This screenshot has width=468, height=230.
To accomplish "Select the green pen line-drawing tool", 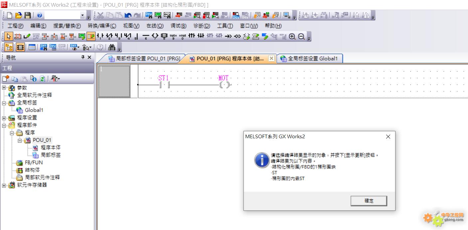I will tap(27, 36).
